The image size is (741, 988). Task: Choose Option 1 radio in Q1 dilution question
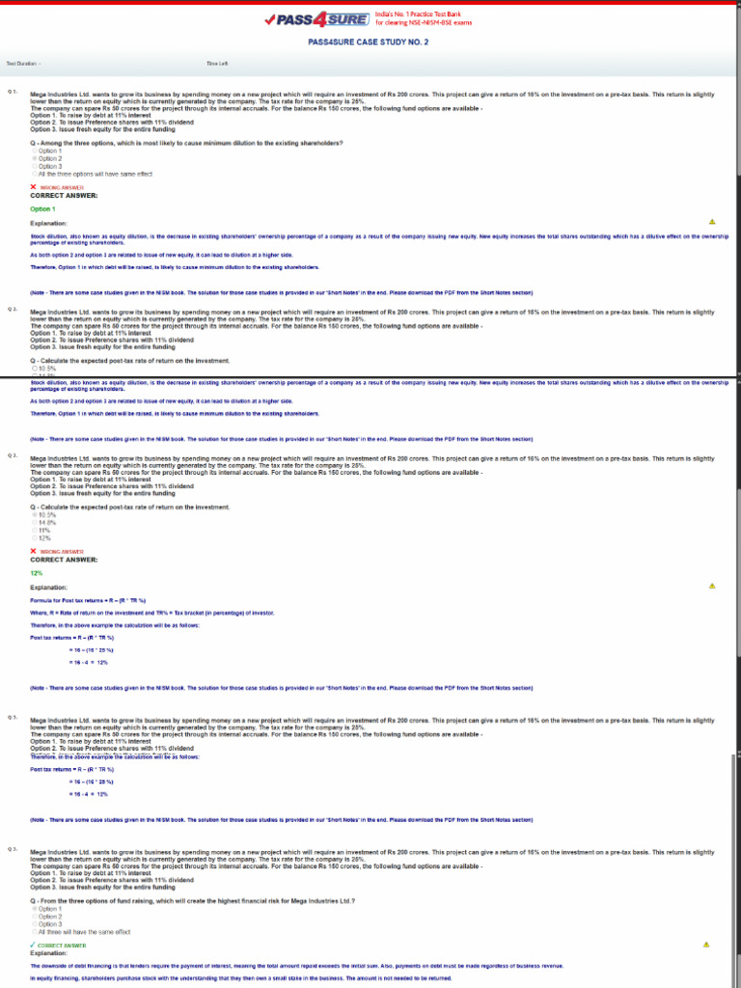coord(34,151)
